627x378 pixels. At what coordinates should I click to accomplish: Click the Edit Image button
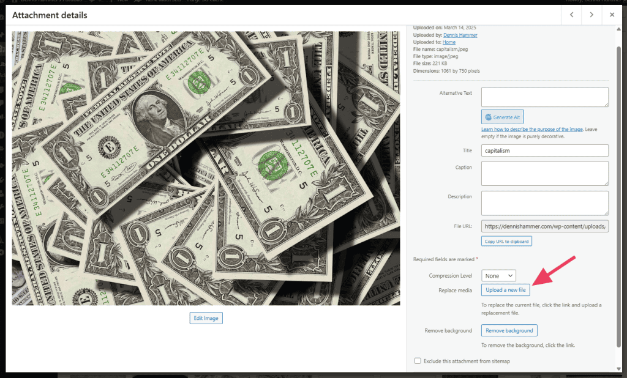click(206, 318)
